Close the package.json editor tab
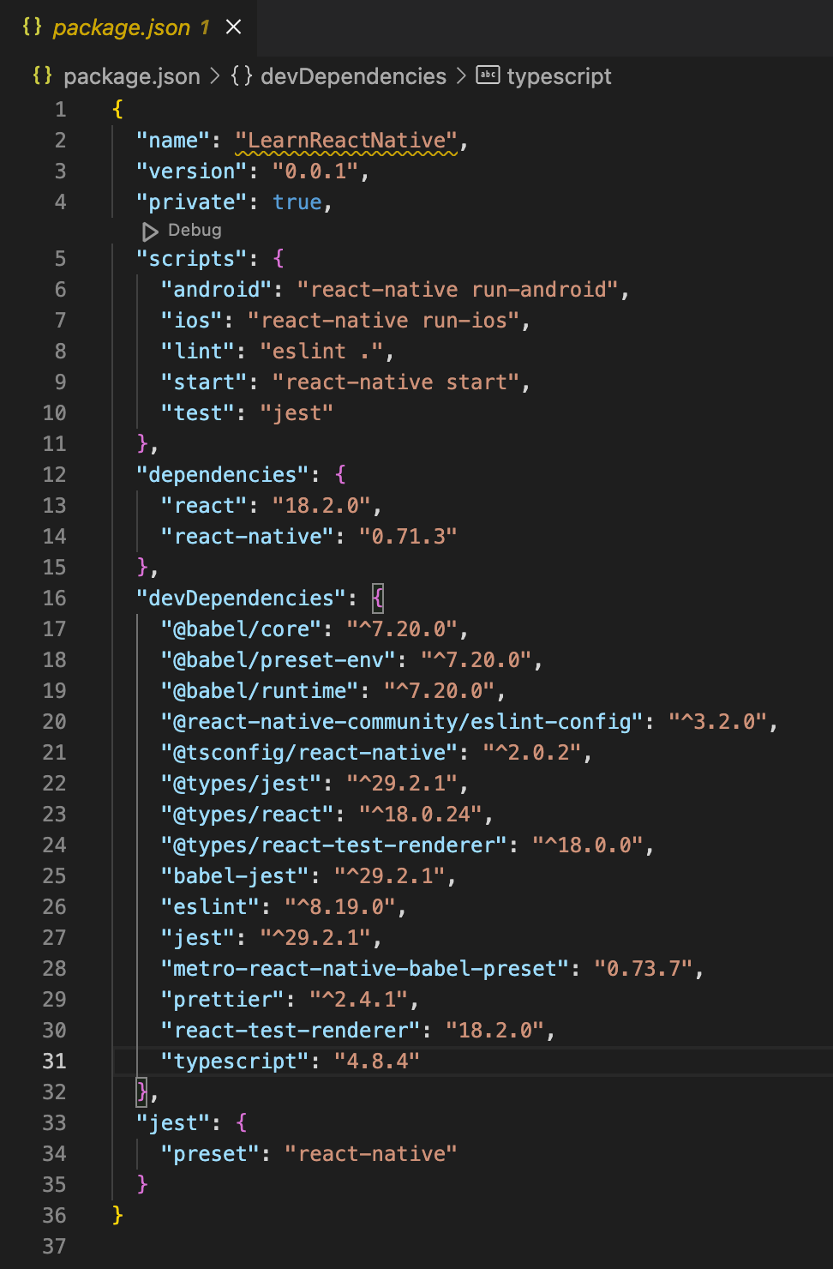This screenshot has width=833, height=1269. 233,27
